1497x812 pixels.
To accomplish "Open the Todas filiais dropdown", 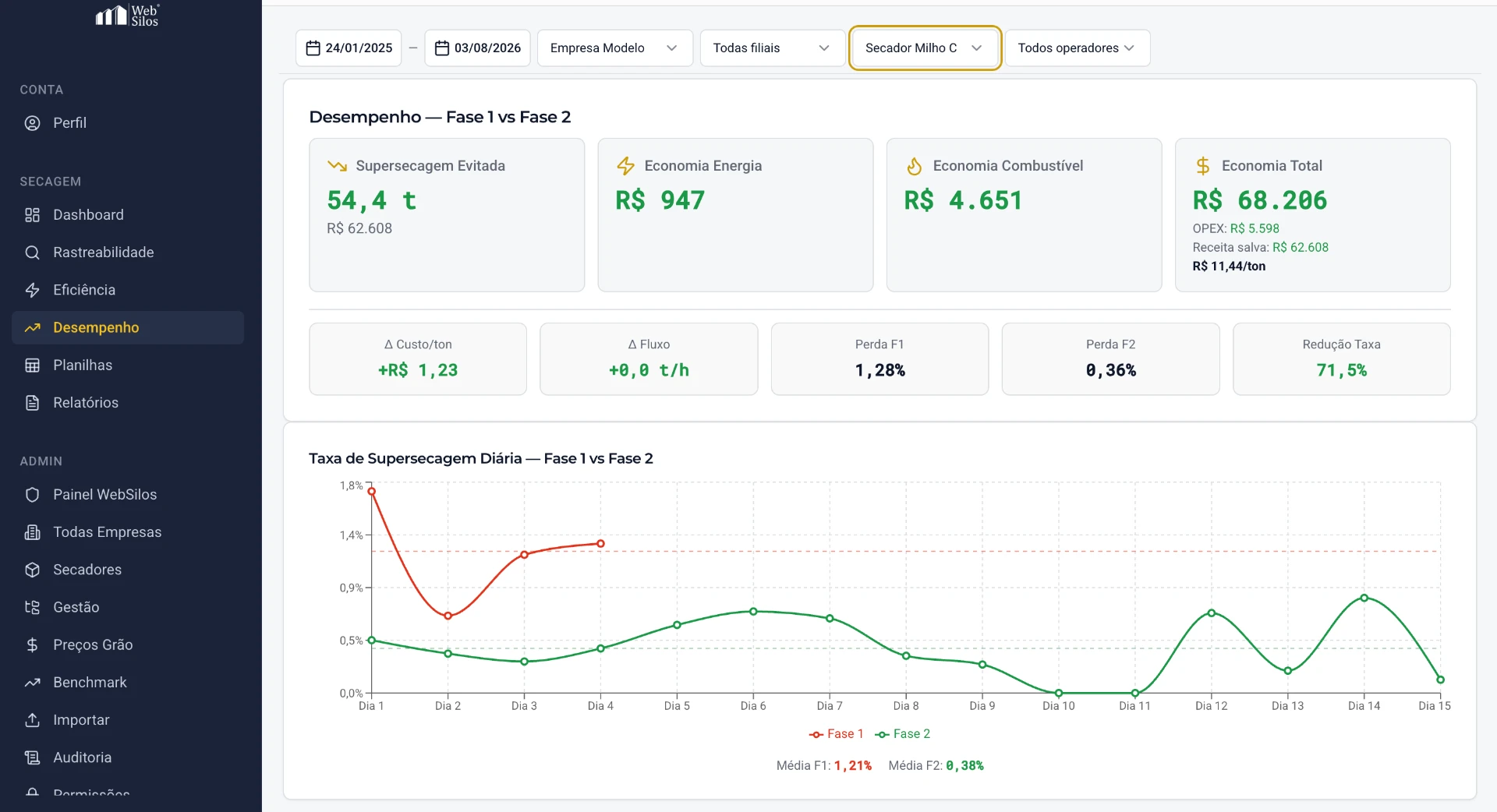I will [x=772, y=48].
